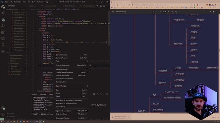The image size is (220, 123).
Task: Switch to the TERMINAL panel tab
Action: 43,94
